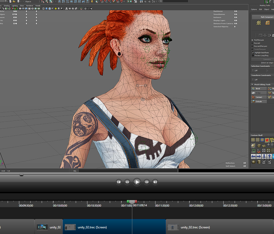Open Modeling Toolkit Edit menu
This screenshot has width=274, height=234.
coord(260,9)
